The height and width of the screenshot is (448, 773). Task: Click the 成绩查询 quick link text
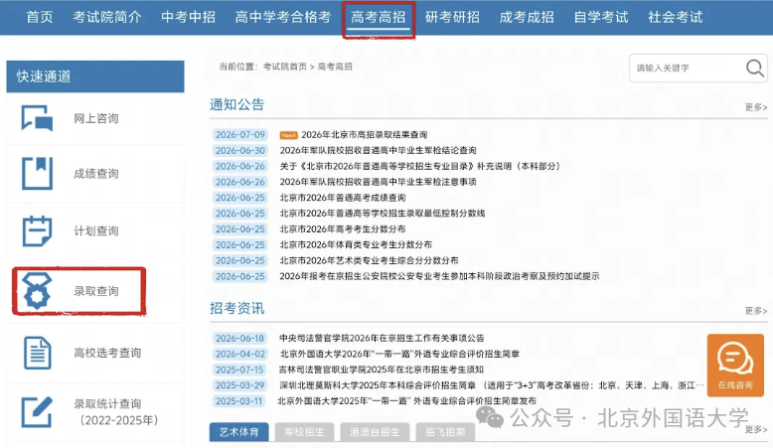click(96, 174)
